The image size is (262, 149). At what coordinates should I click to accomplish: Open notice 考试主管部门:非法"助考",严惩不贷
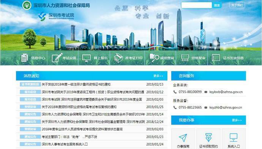[69, 137]
